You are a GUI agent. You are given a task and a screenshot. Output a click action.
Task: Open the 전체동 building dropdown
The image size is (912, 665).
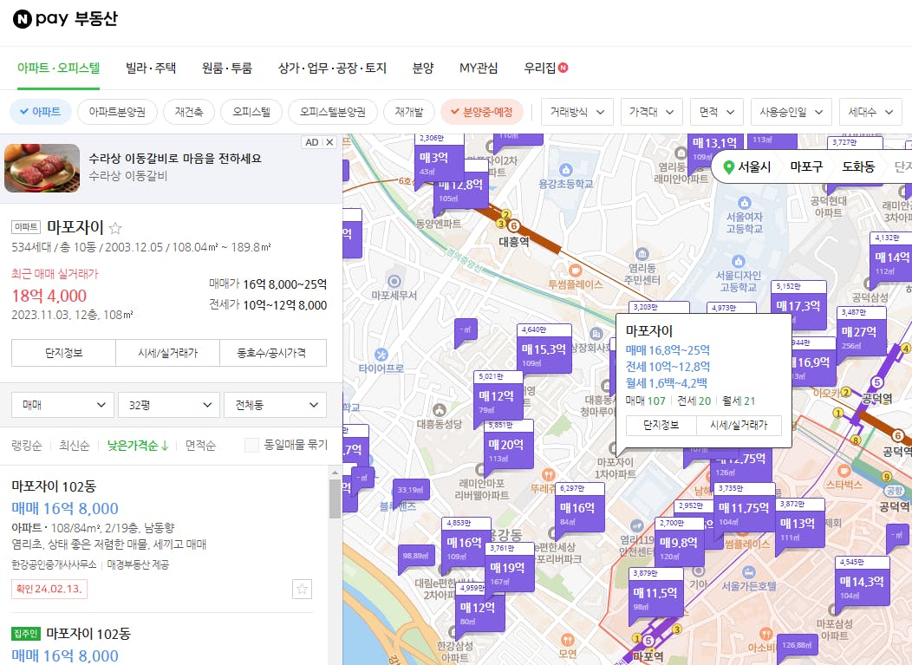(x=275, y=405)
